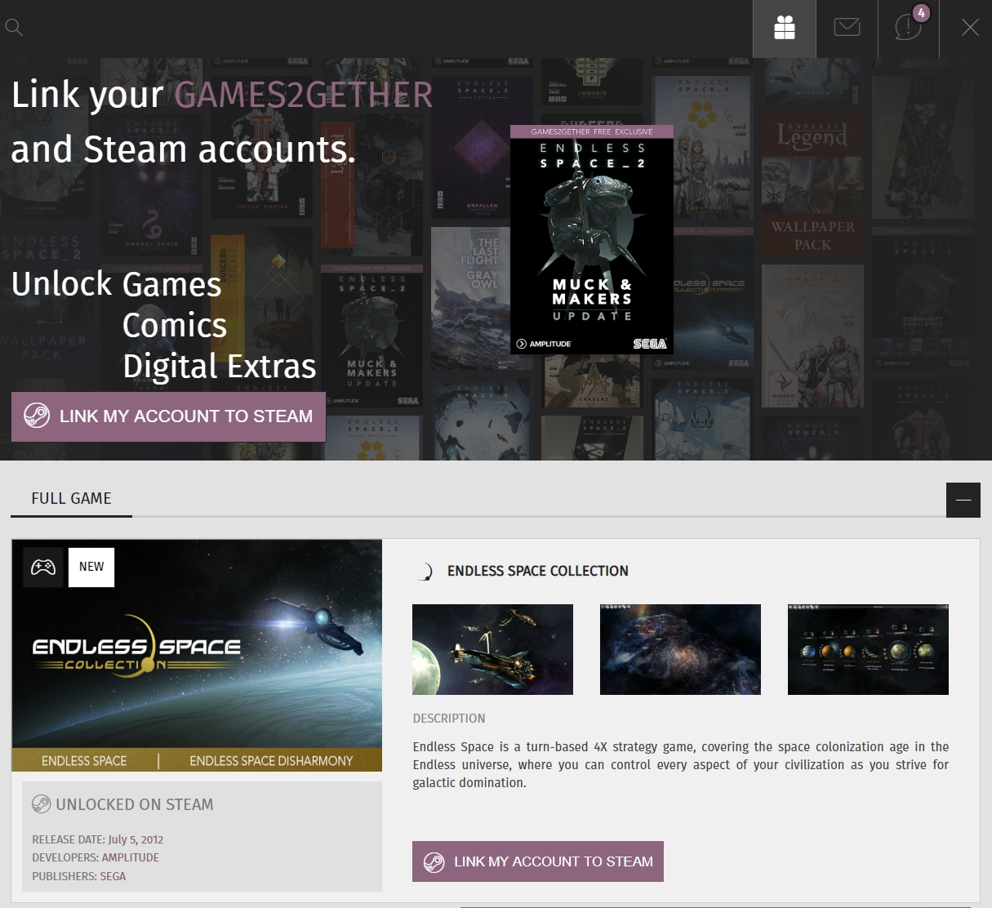The height and width of the screenshot is (908, 992).
Task: Click the gamepad icon on game card
Action: tap(43, 567)
